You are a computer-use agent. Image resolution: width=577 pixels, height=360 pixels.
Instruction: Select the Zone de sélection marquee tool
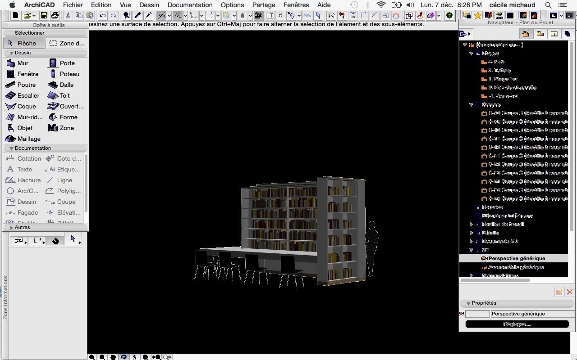pos(67,43)
